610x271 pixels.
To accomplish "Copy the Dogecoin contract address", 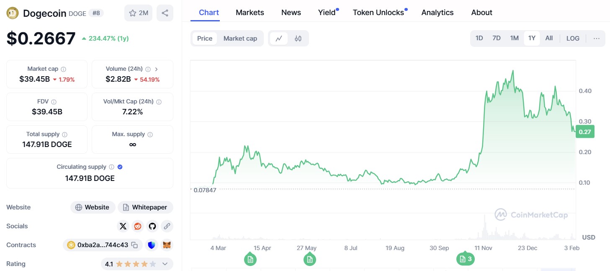I will click(134, 245).
